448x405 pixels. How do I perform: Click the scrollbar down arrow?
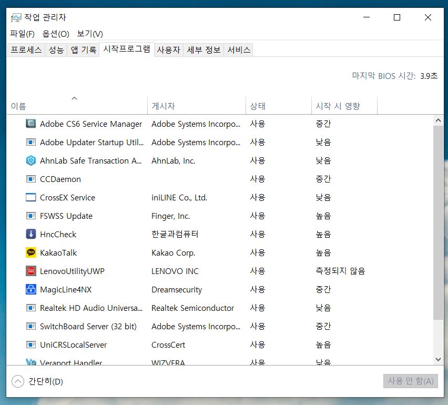click(x=439, y=360)
